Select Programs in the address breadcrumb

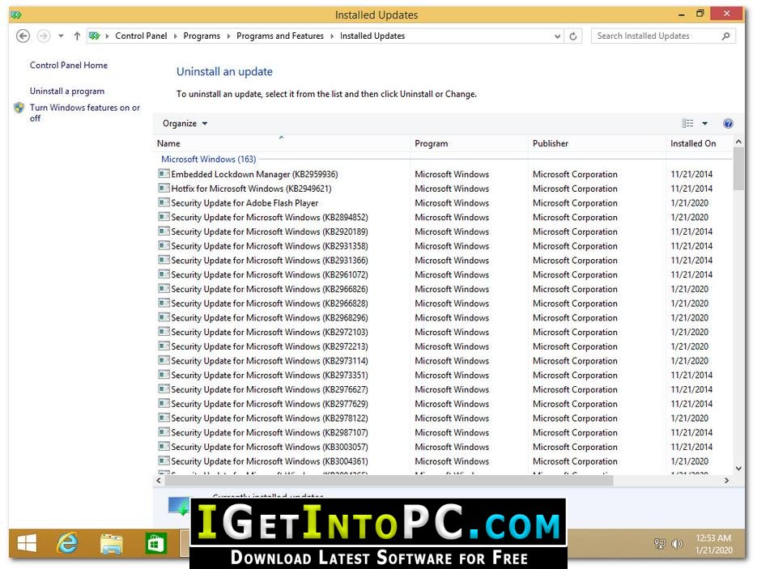point(202,36)
